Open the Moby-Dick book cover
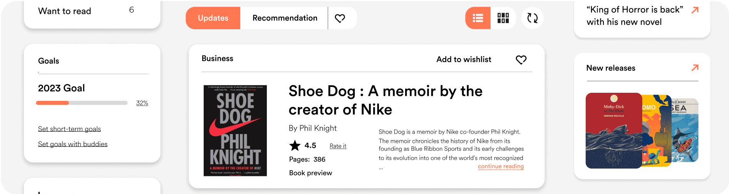The image size is (729, 194). 613,130
